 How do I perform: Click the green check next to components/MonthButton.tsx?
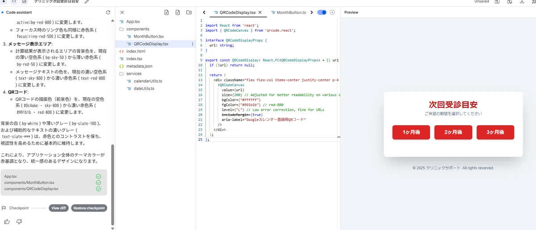(x=98, y=183)
